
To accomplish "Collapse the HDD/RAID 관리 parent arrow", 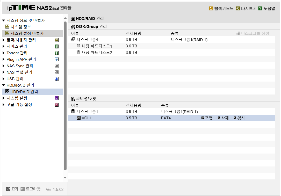I will tap(3, 85).
